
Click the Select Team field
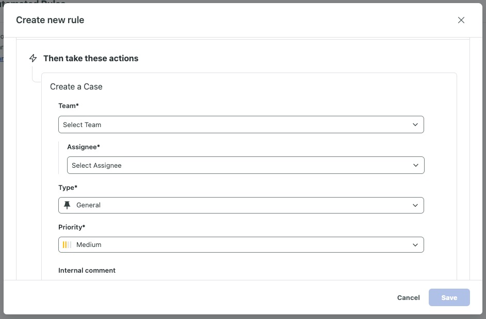click(206, 125)
